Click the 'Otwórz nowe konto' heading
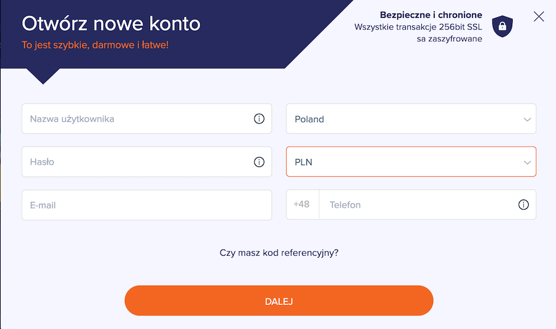This screenshot has height=329, width=556. pos(111,23)
